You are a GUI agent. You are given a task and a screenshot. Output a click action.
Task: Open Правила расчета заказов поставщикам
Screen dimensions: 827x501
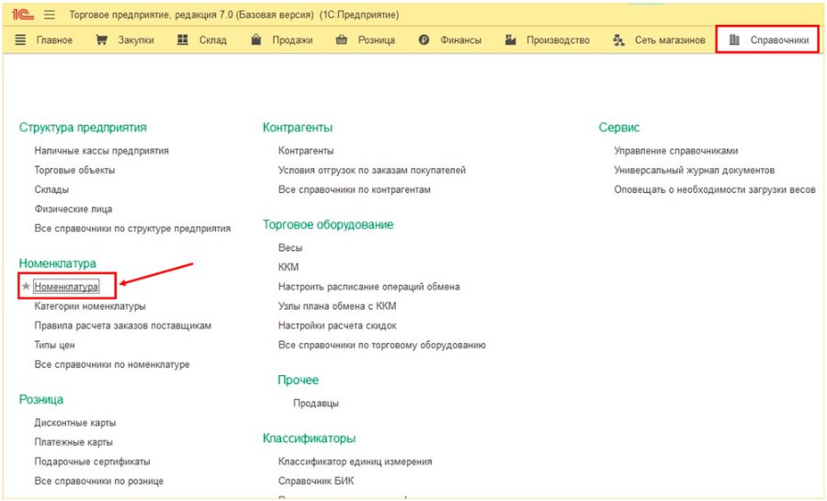click(x=123, y=326)
